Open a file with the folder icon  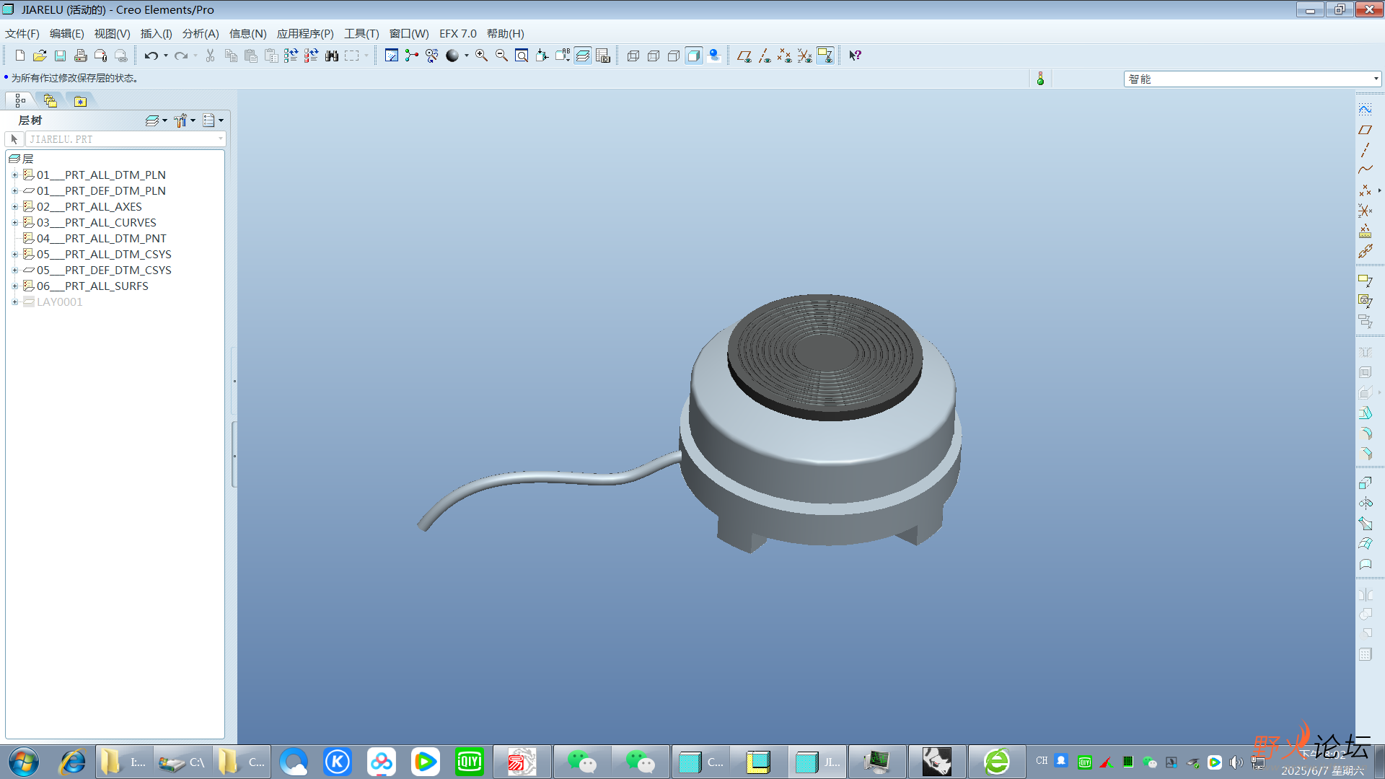pos(40,56)
